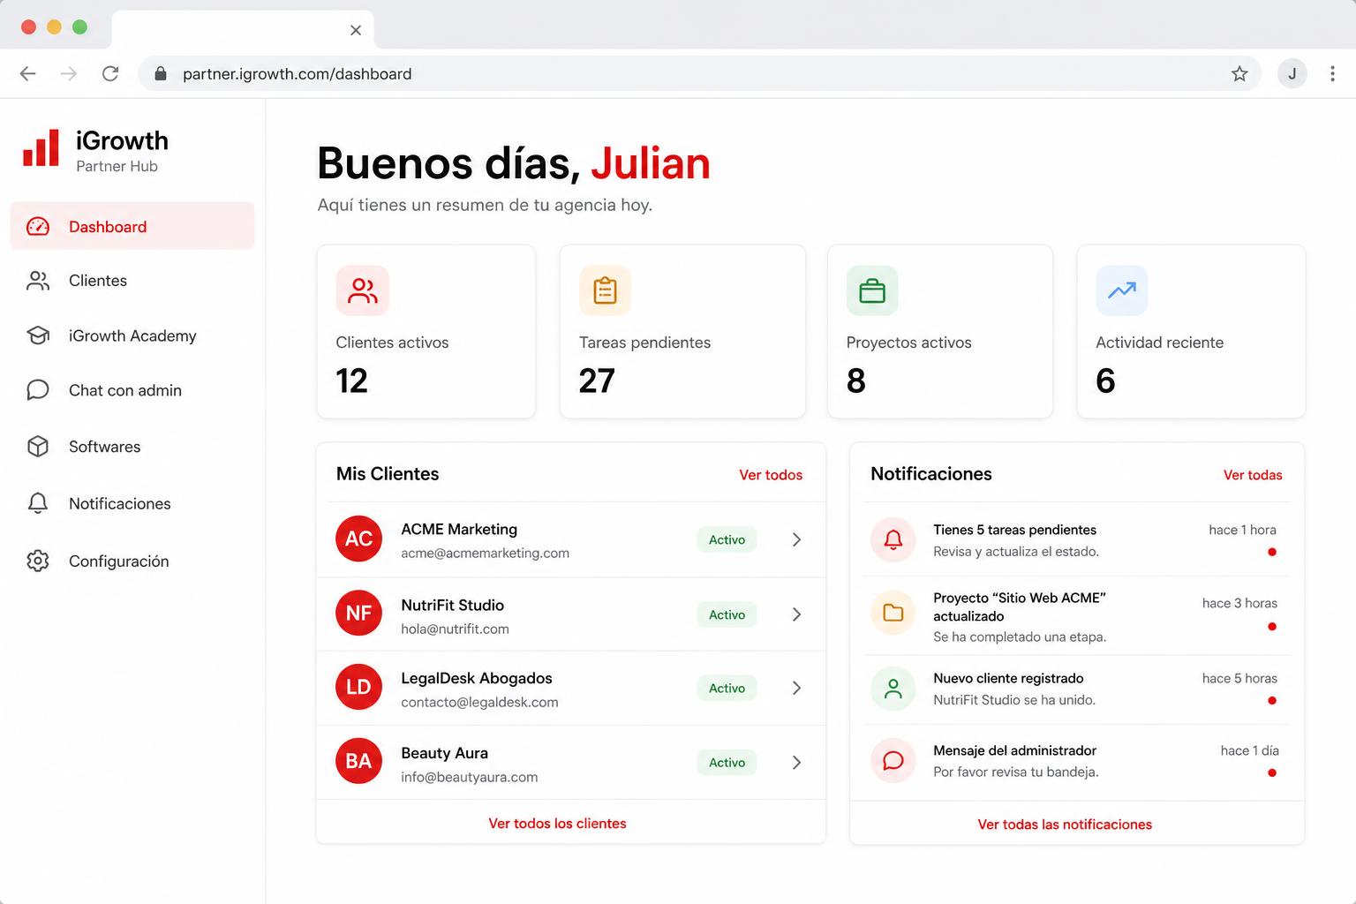Click the NF avatar for NutriFit Studio
This screenshot has height=904, width=1356.
pyautogui.click(x=358, y=613)
